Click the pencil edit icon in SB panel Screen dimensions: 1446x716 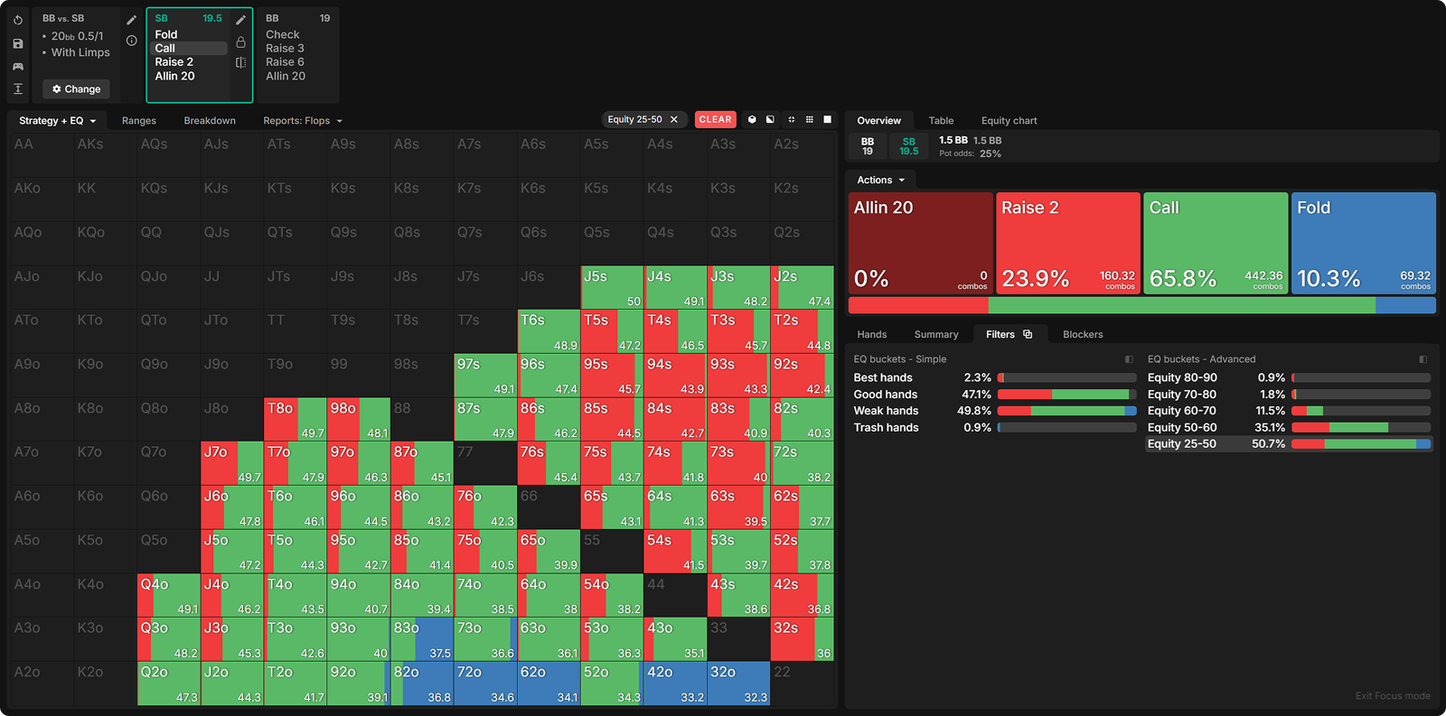coord(240,20)
